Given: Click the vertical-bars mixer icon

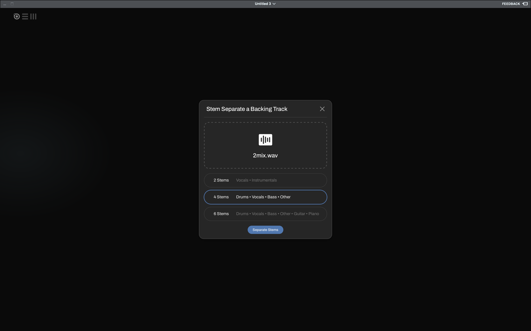Looking at the screenshot, I should [33, 17].
